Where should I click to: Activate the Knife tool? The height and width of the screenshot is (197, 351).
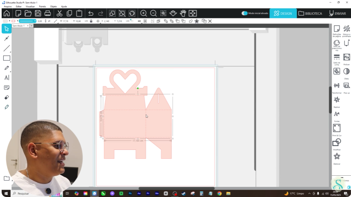point(7,107)
